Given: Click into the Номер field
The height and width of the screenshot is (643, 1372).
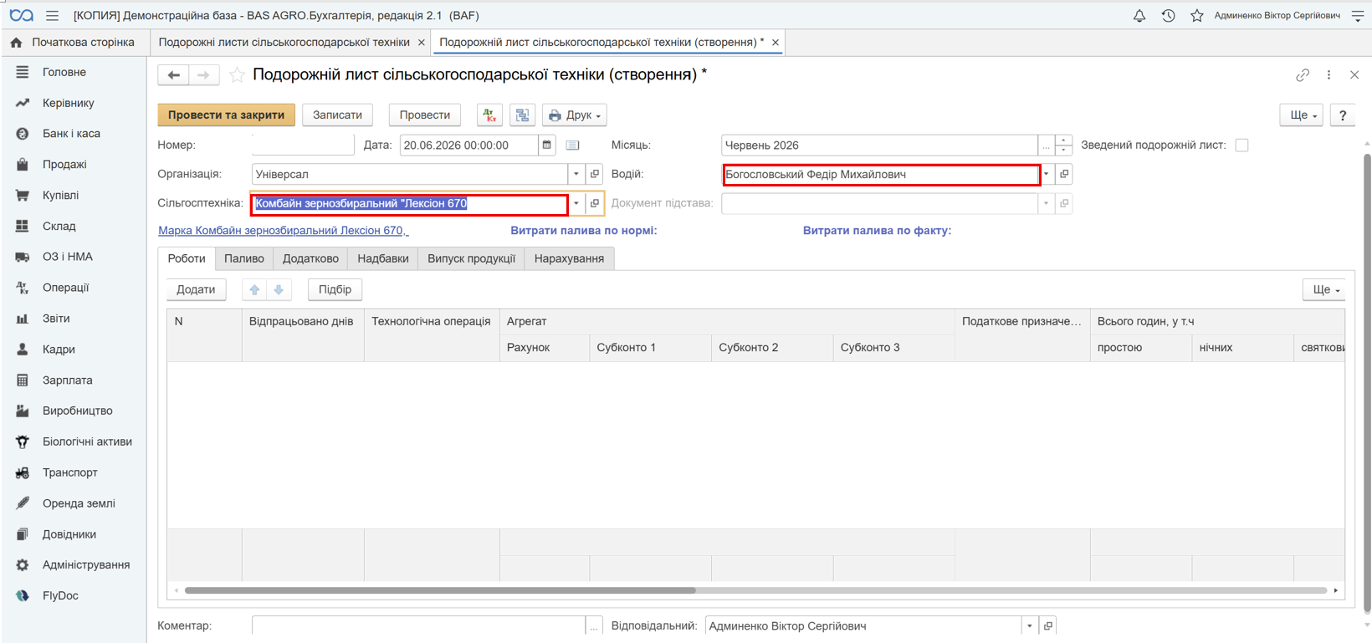Looking at the screenshot, I should [x=303, y=145].
